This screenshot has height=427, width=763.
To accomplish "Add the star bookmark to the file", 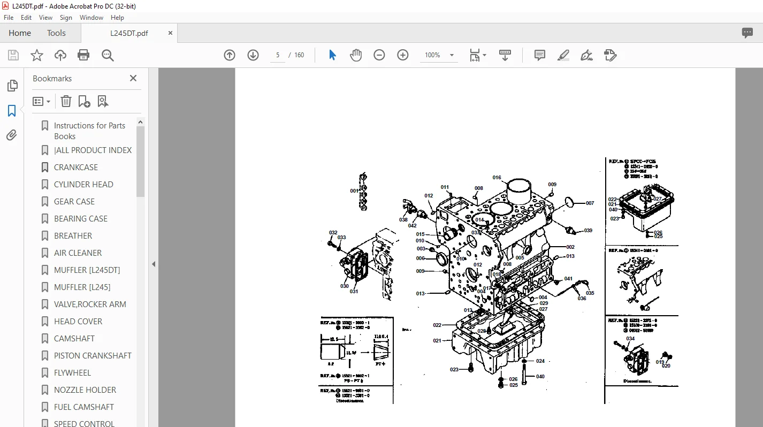I will click(x=37, y=55).
